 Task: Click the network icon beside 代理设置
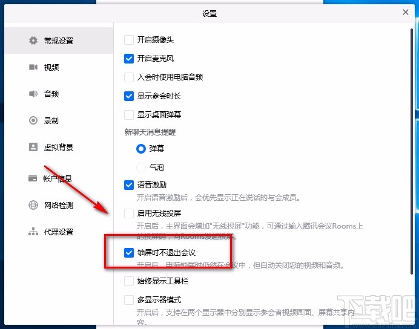click(x=33, y=232)
